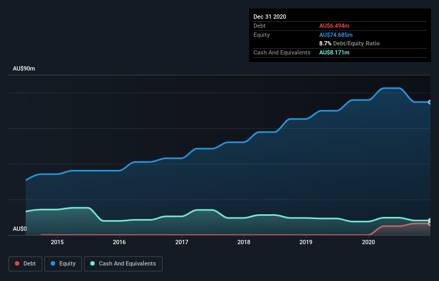Click the 8.7% Debt/Equity Ratio text
Viewport: 439px width, 281px height.
pyautogui.click(x=349, y=43)
